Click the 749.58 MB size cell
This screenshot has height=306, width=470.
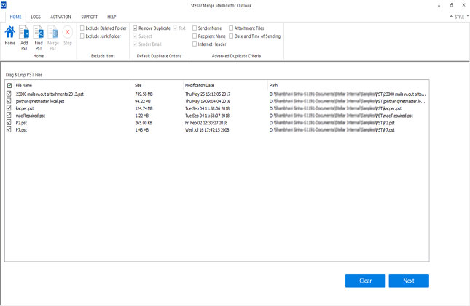(144, 94)
